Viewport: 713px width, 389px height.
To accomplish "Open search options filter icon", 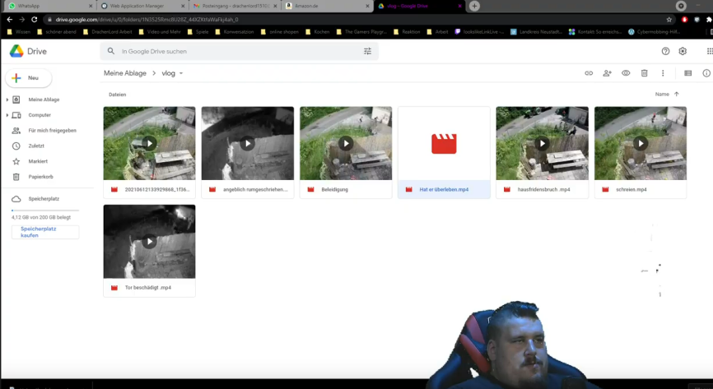I will pos(367,51).
